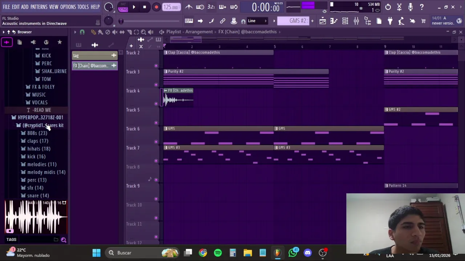Open the ADD menu
Screen dimensions: 465x261
25,7
